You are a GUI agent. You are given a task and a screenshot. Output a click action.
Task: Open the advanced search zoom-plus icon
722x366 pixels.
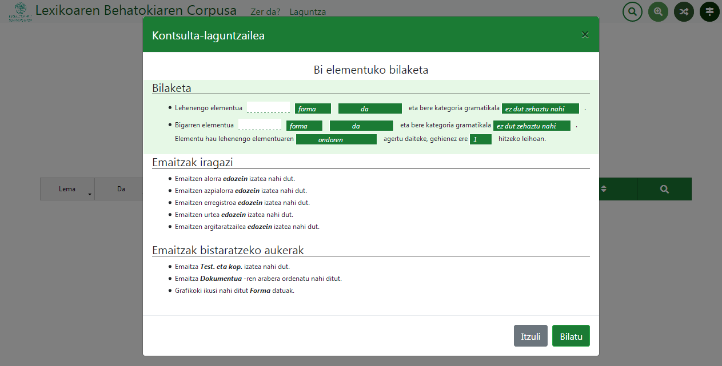[x=658, y=11]
